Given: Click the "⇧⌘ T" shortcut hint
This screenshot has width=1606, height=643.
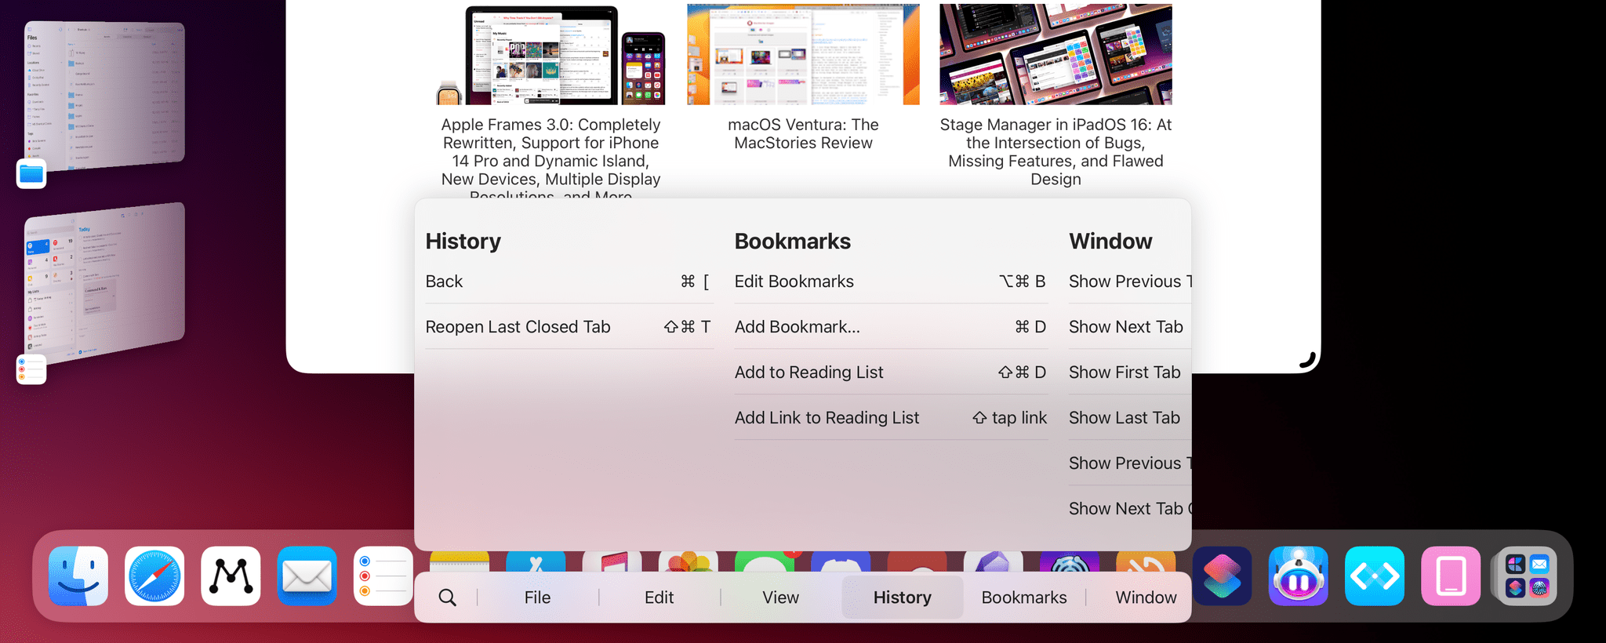Looking at the screenshot, I should click(x=687, y=327).
